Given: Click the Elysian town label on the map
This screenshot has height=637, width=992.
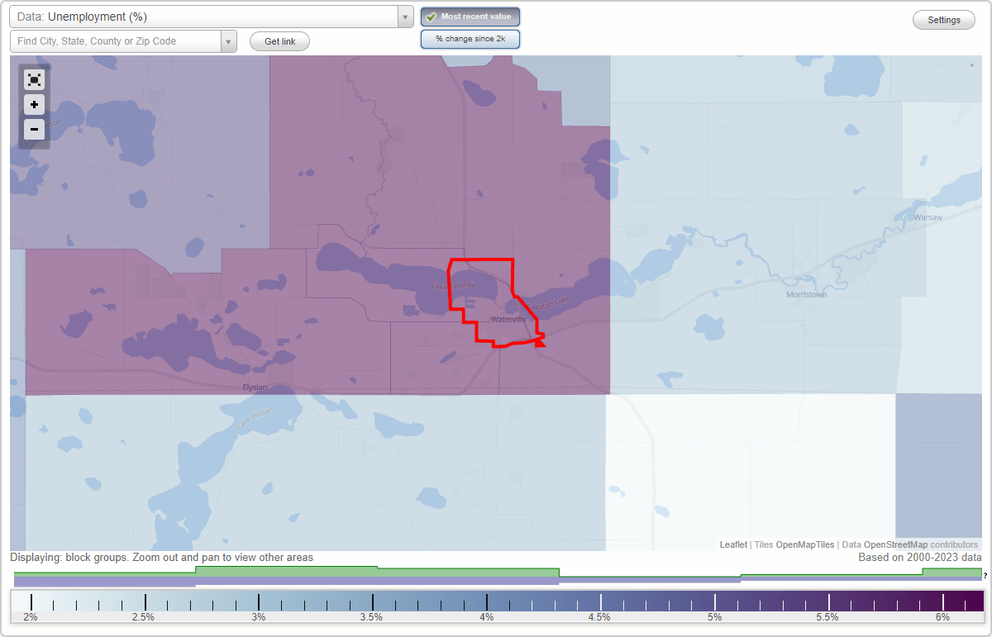Looking at the screenshot, I should click(255, 387).
